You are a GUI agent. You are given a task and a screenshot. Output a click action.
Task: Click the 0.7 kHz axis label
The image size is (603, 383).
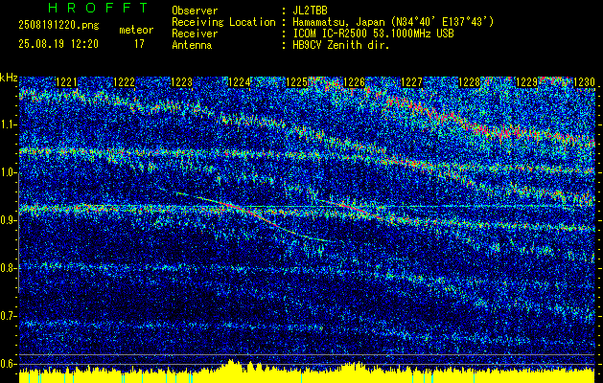click(x=8, y=316)
